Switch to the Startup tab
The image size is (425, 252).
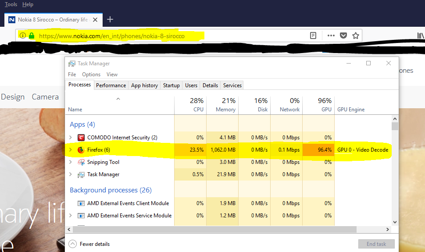click(171, 85)
